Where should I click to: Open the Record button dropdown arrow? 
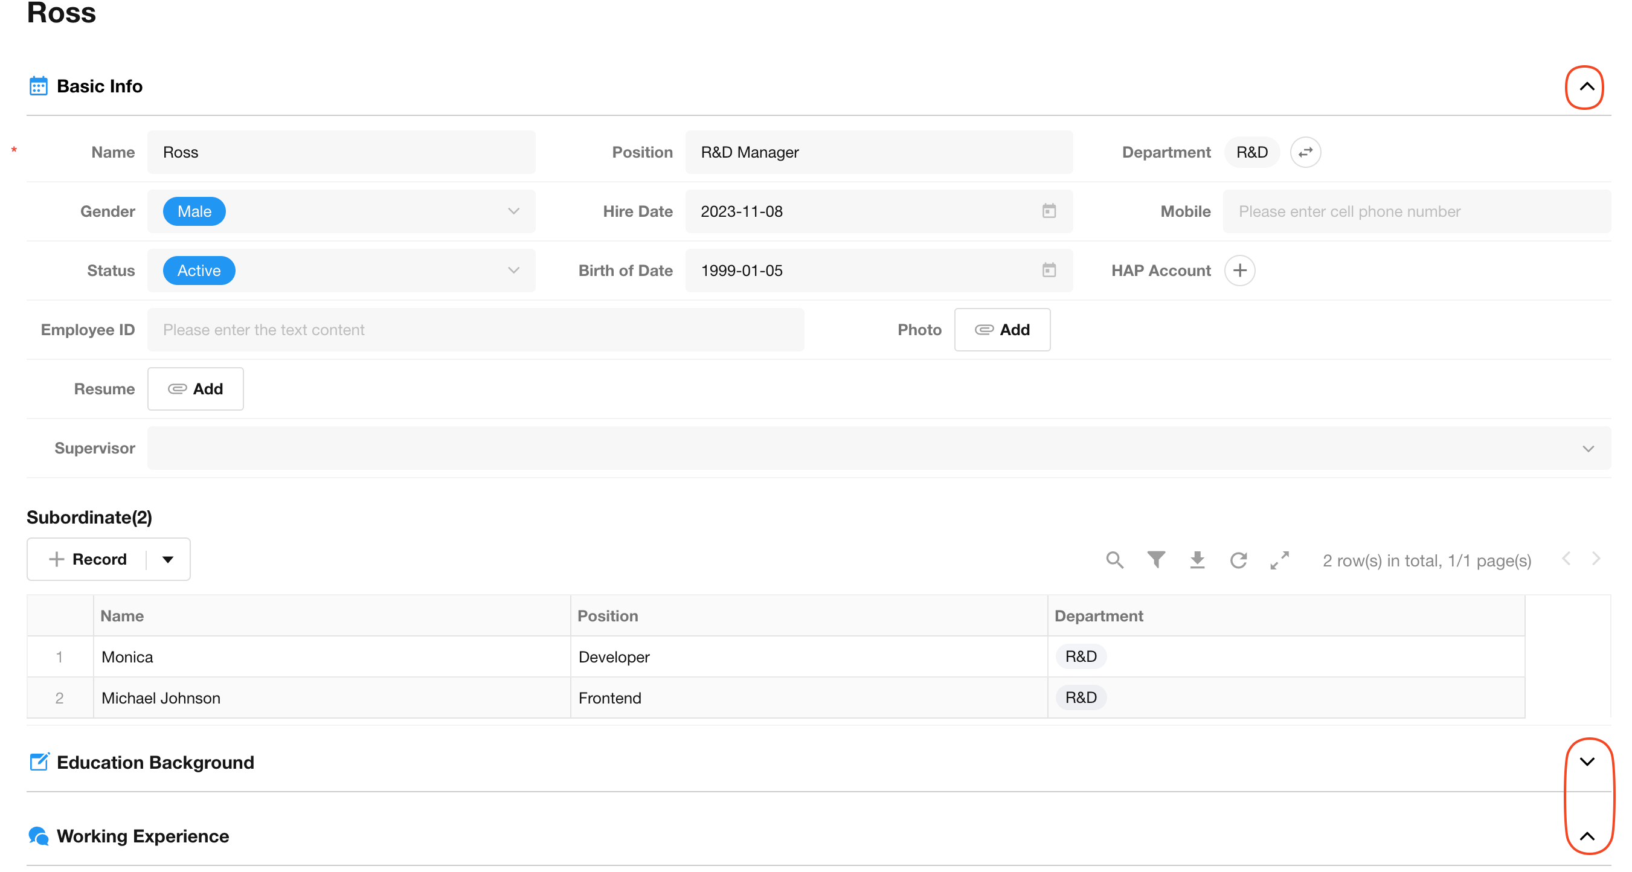pyautogui.click(x=168, y=559)
